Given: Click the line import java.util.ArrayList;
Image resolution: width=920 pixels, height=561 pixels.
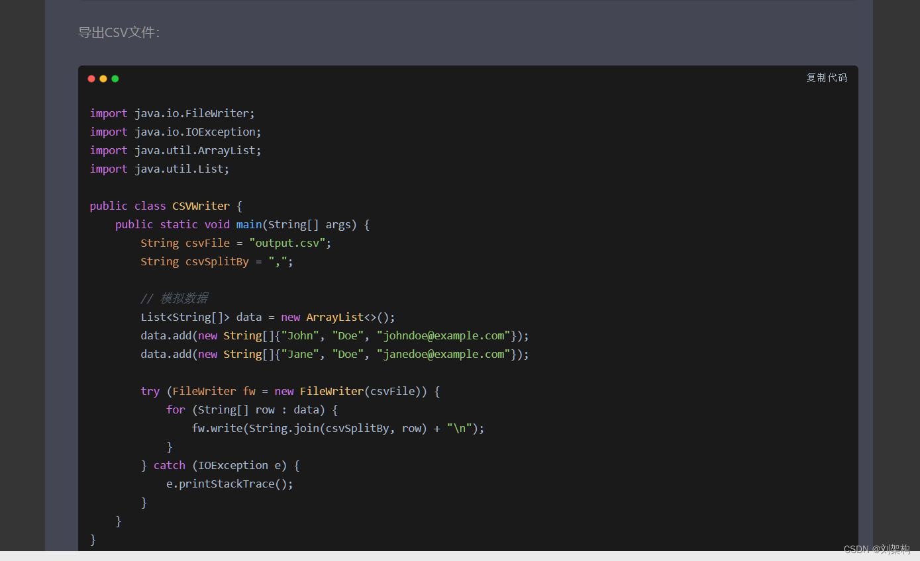Looking at the screenshot, I should (x=176, y=150).
